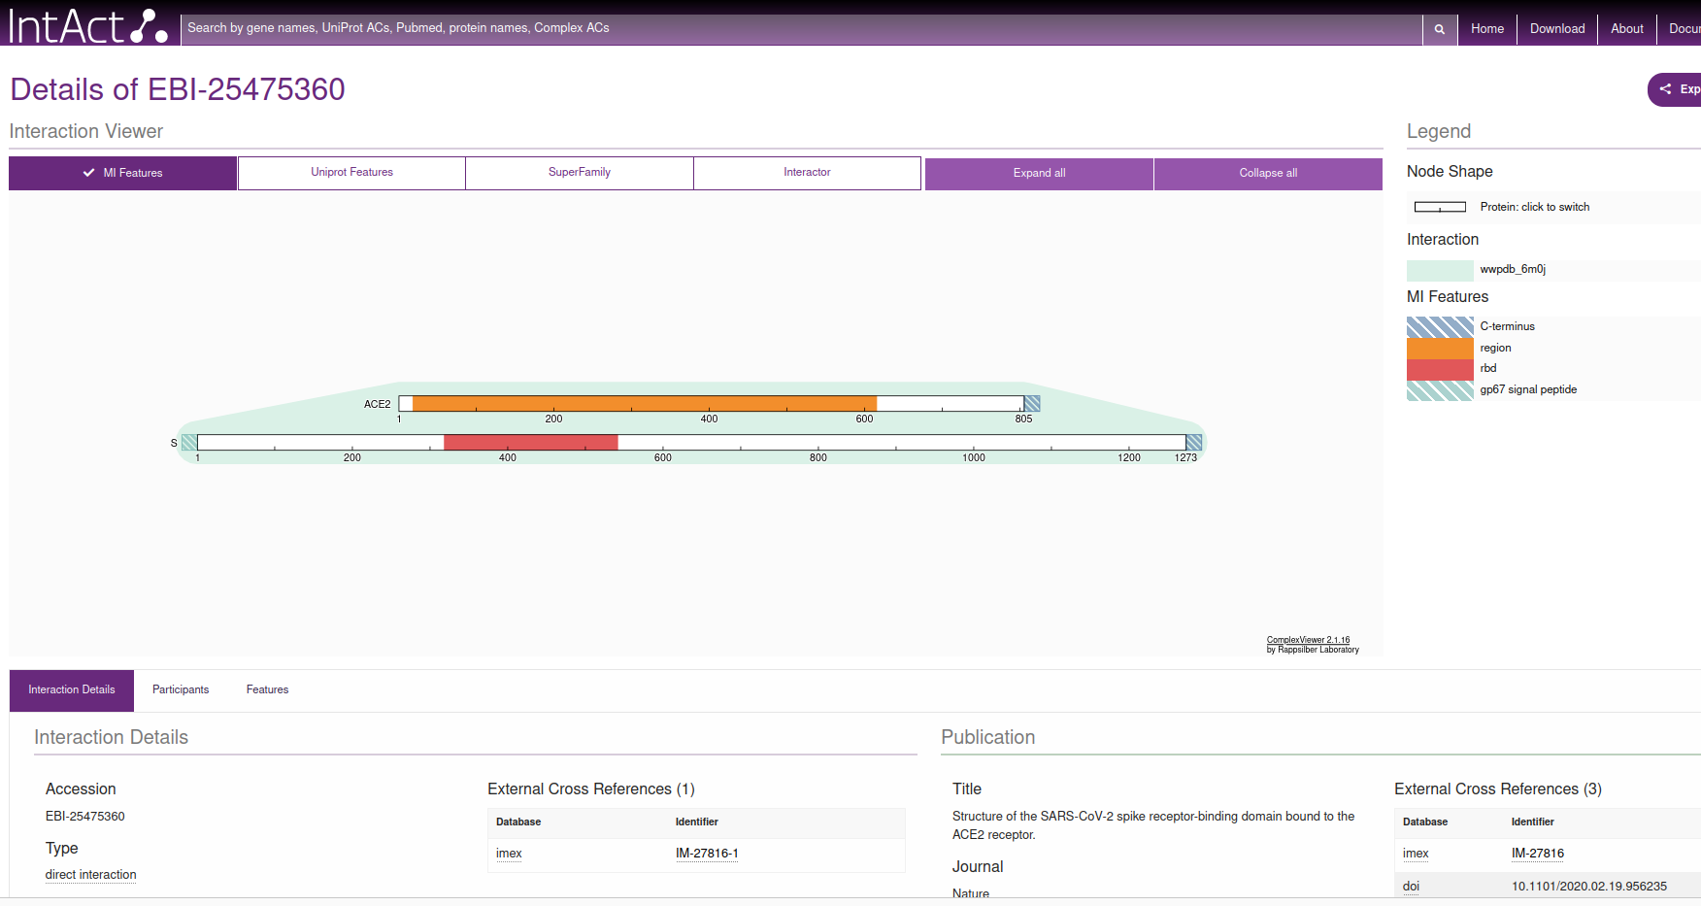The image size is (1701, 906).
Task: Open the Download menu item
Action: [1557, 29]
